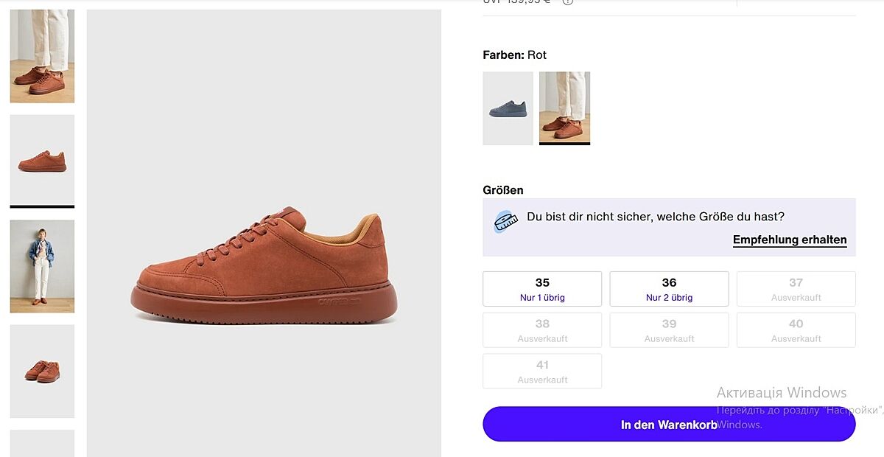Screen dimensions: 884x457
Task: Select the pair of sneakers thumbnail
Action: coord(42,371)
